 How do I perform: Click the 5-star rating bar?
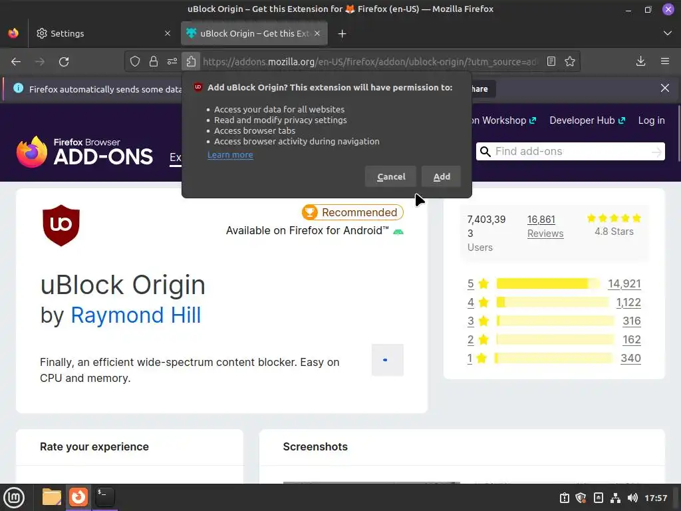click(x=549, y=283)
